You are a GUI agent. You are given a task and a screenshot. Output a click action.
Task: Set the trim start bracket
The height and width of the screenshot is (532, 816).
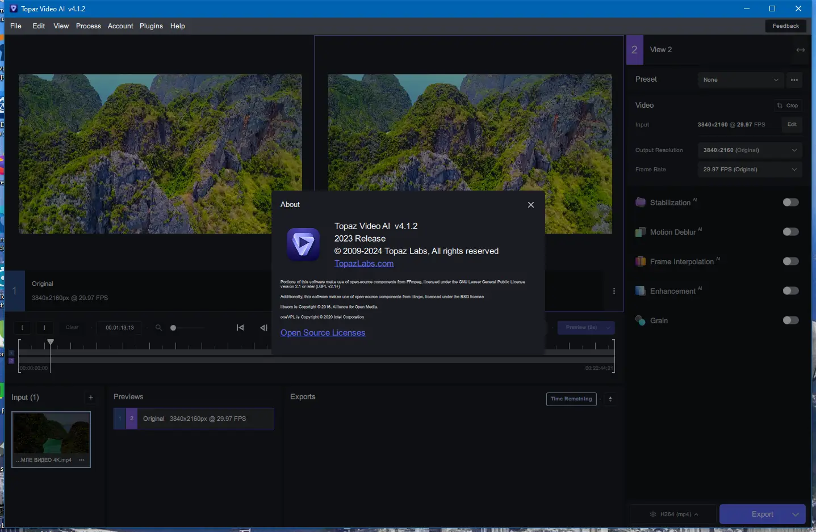tap(23, 328)
